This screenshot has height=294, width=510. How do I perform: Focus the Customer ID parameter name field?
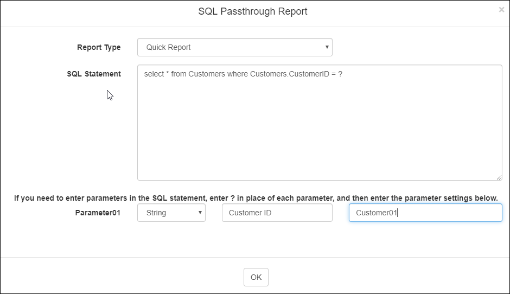[x=277, y=213]
